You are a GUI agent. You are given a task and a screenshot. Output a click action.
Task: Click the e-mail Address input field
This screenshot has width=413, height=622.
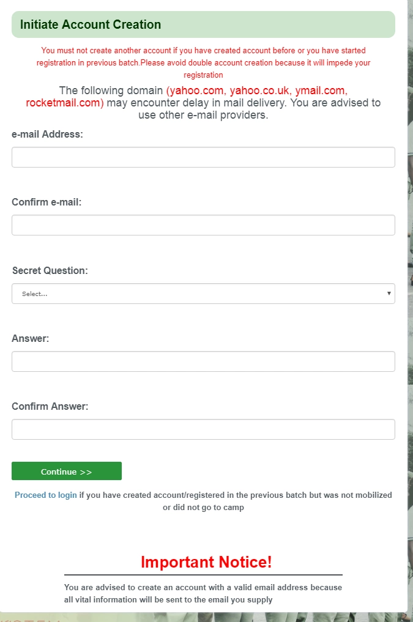coord(203,157)
